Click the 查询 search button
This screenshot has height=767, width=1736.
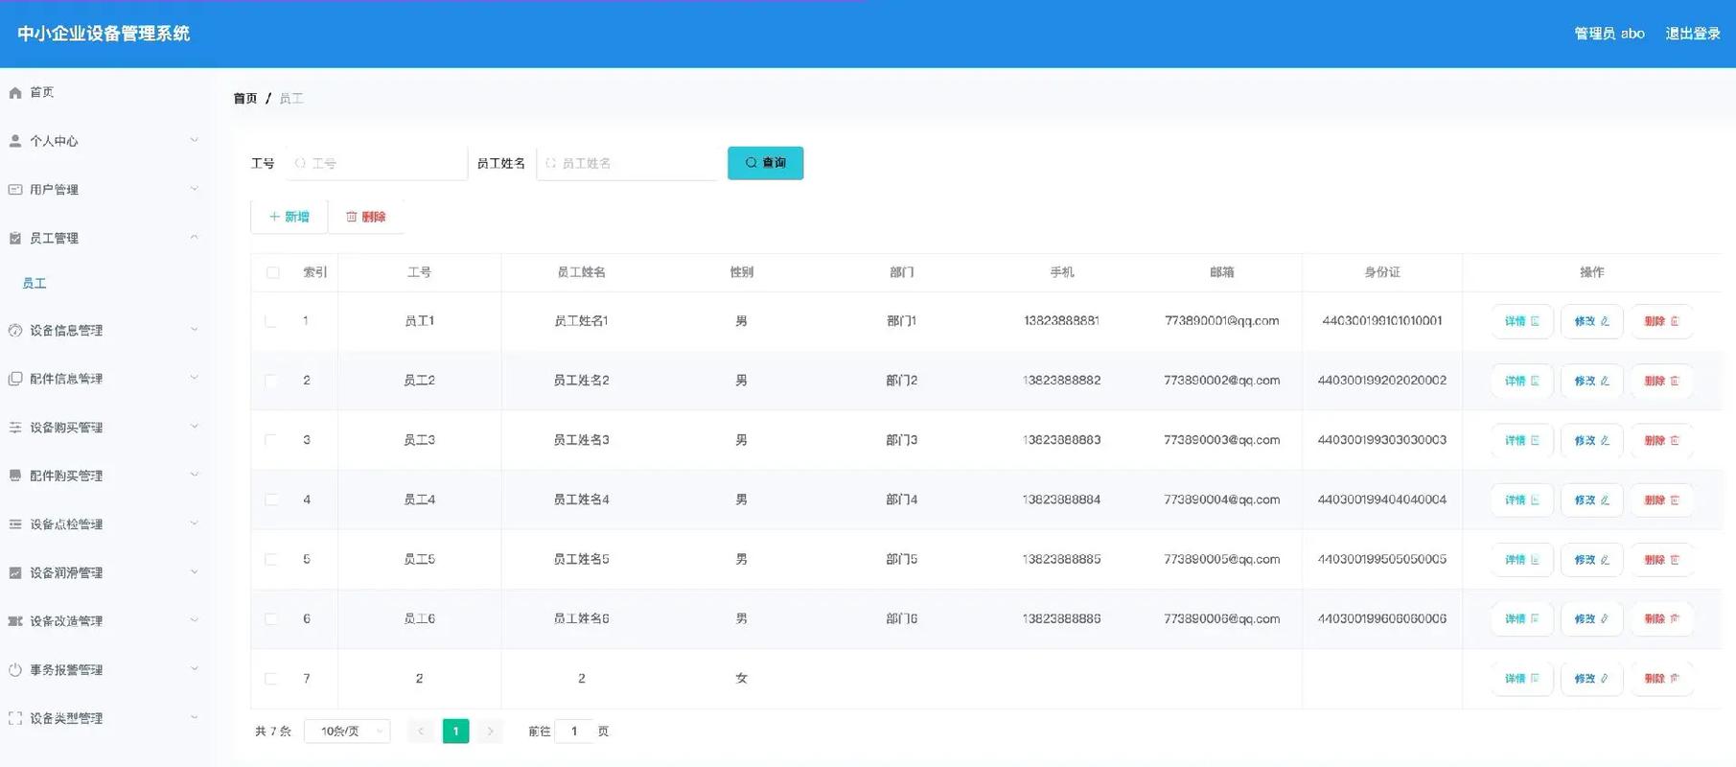pyautogui.click(x=765, y=163)
